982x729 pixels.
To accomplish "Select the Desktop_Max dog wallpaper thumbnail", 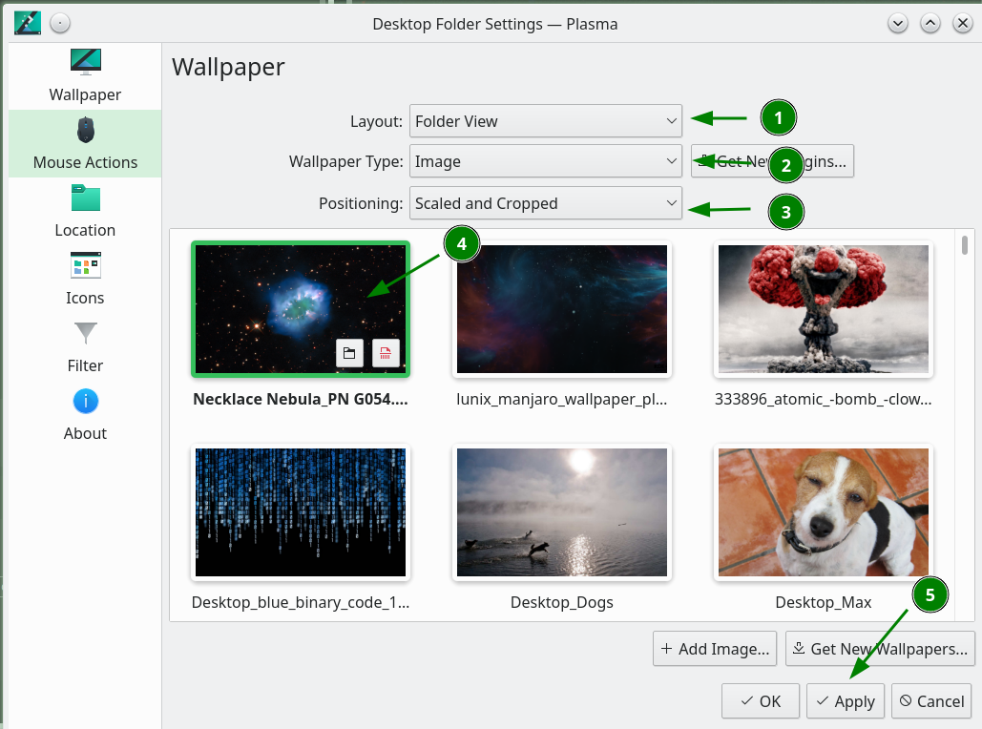I will (823, 513).
